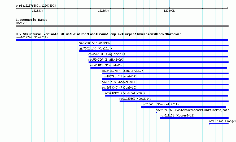Viewport: 236px width, 142px height.
Task: Click the 122400k ruler tick label
Action: tap(169, 11)
